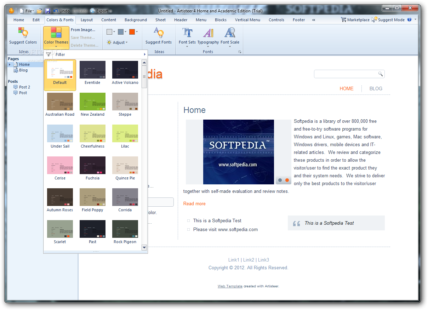Select the Australian Road color theme
The width and height of the screenshot is (428, 310).
click(x=60, y=105)
